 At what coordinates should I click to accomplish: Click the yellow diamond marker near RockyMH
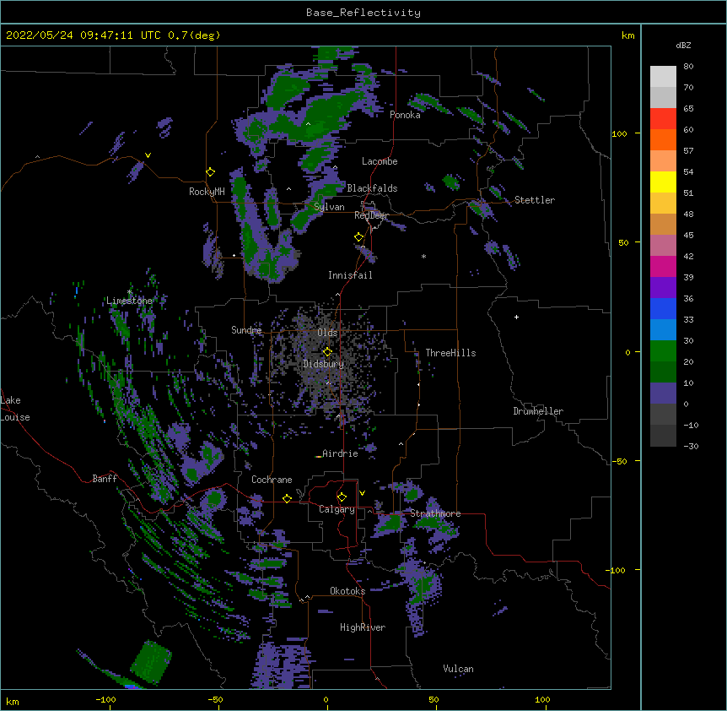click(x=211, y=172)
